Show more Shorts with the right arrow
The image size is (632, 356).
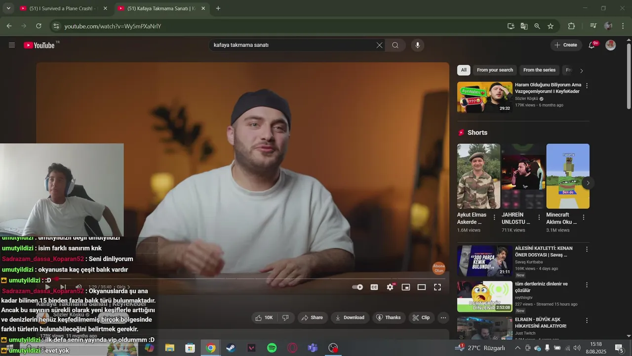pos(588,183)
